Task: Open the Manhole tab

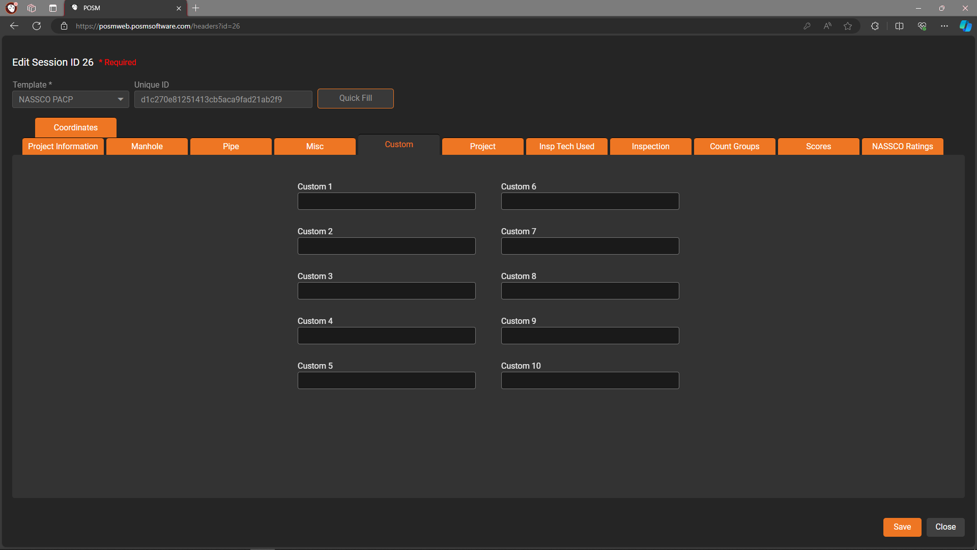Action: (x=147, y=147)
